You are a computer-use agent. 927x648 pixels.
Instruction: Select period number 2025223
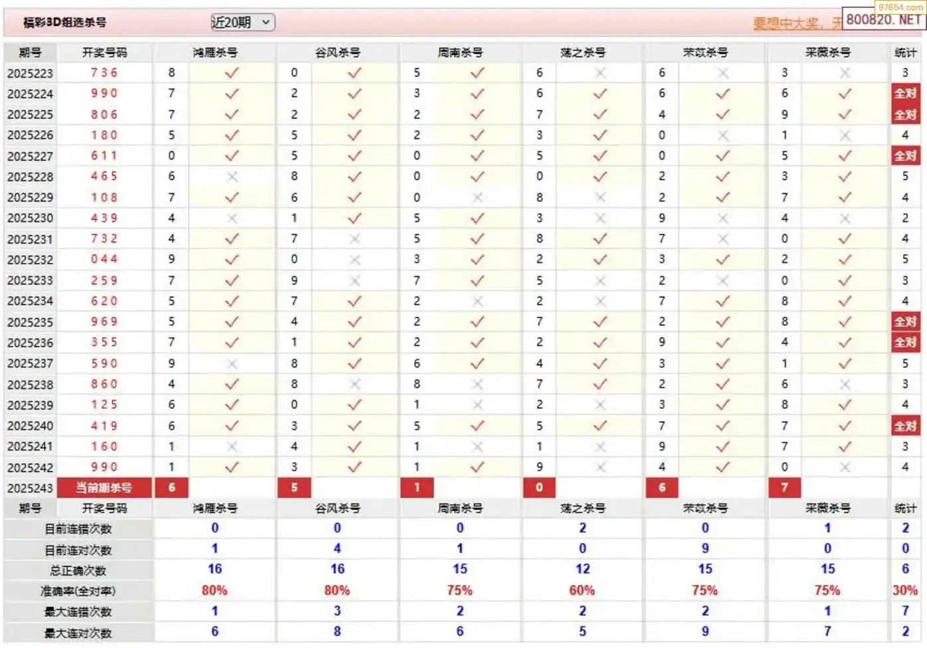[x=30, y=73]
